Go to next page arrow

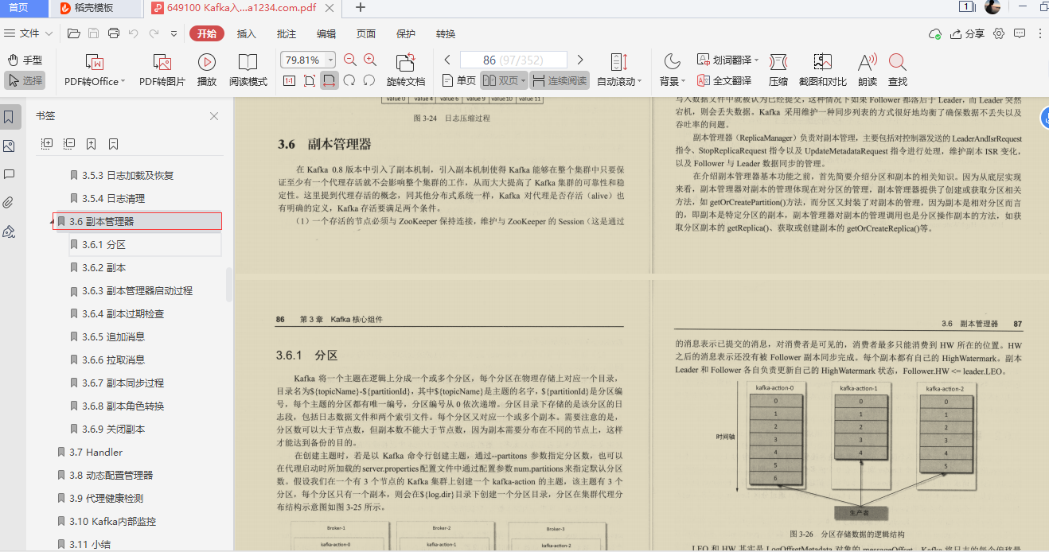[x=580, y=60]
